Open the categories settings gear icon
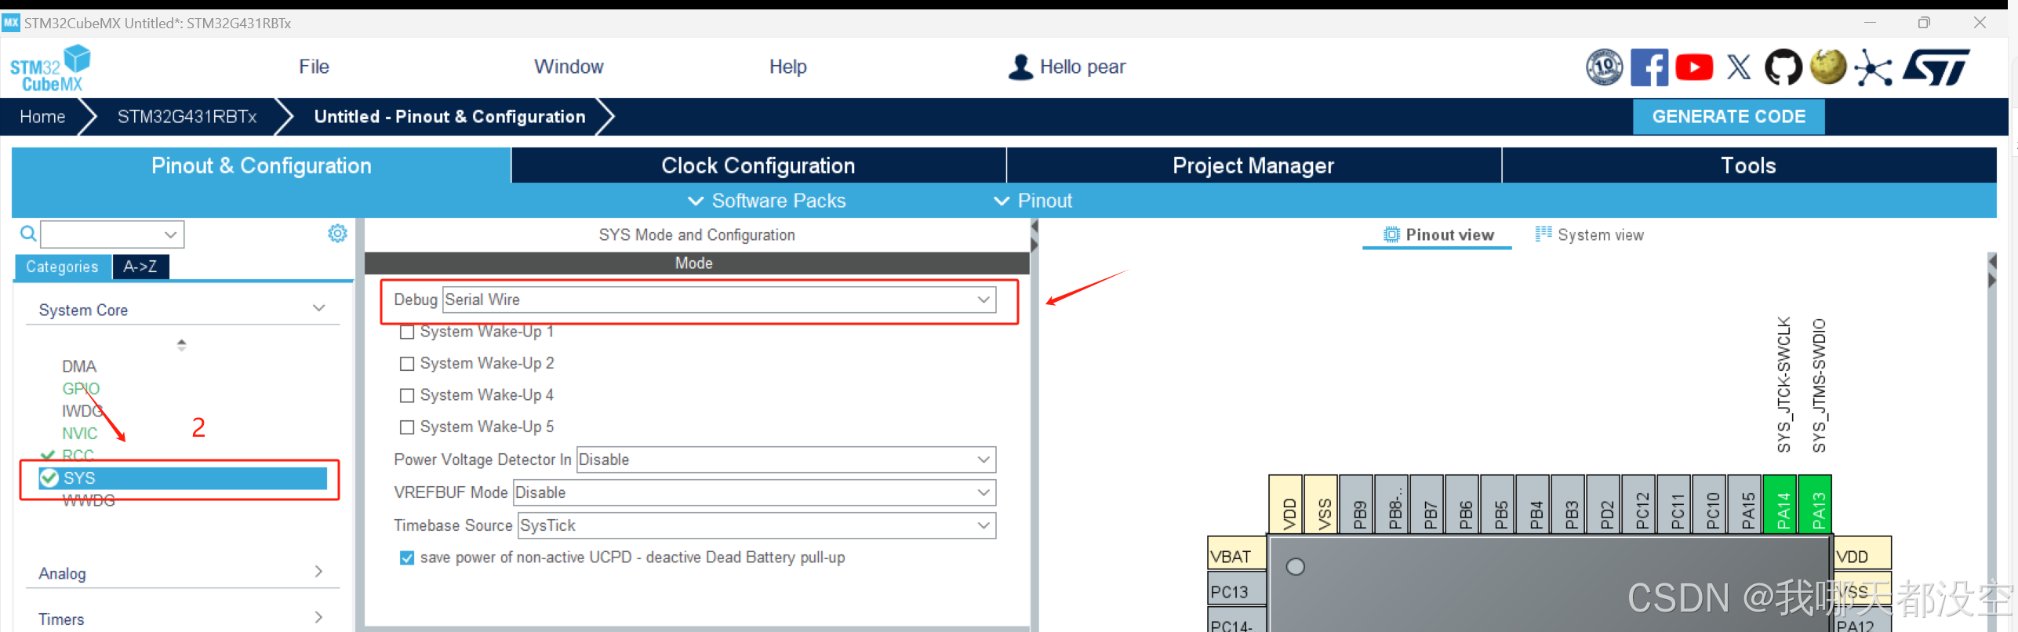The width and height of the screenshot is (2018, 632). (337, 233)
